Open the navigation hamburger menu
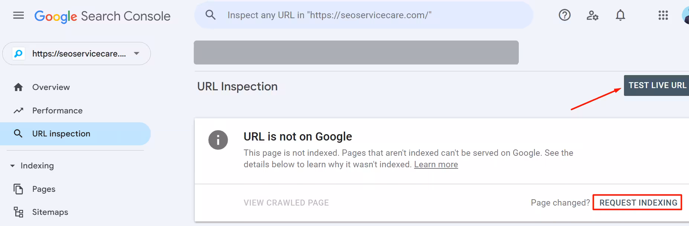 coord(18,15)
